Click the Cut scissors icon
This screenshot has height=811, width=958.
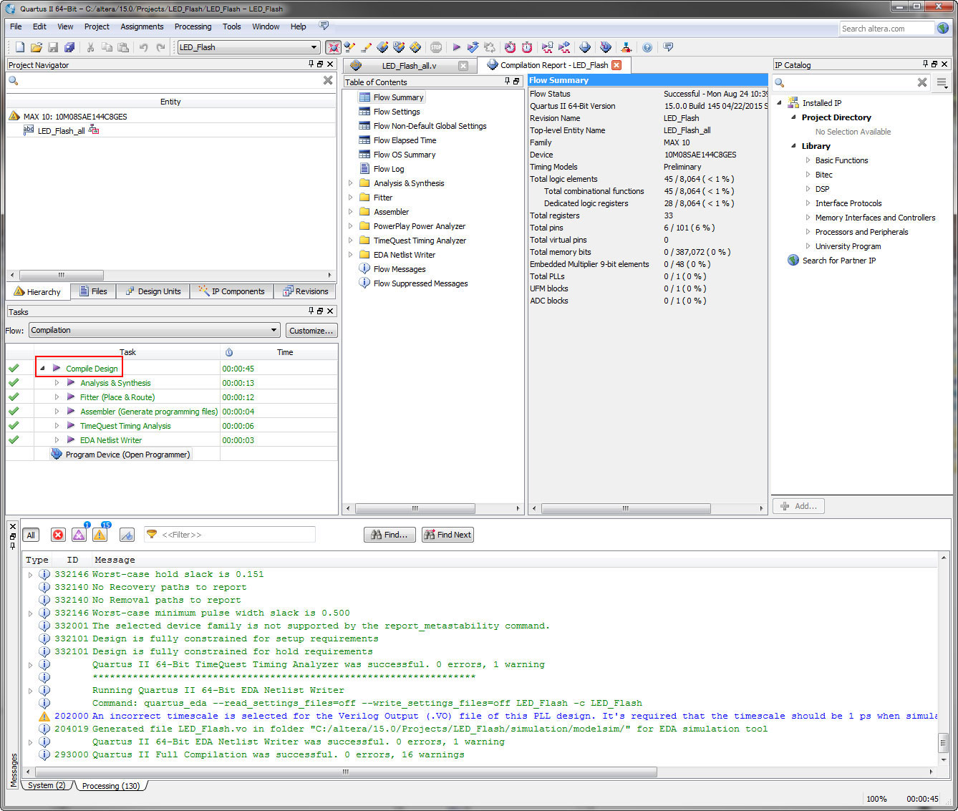[x=91, y=47]
